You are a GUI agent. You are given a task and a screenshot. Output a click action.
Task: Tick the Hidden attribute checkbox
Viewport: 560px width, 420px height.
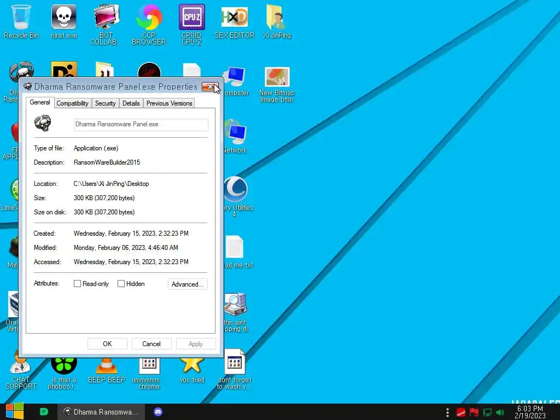(x=121, y=284)
